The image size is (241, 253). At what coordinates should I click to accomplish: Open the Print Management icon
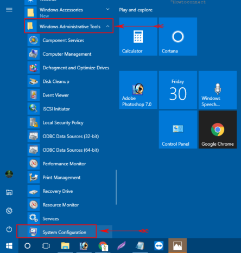(34, 178)
